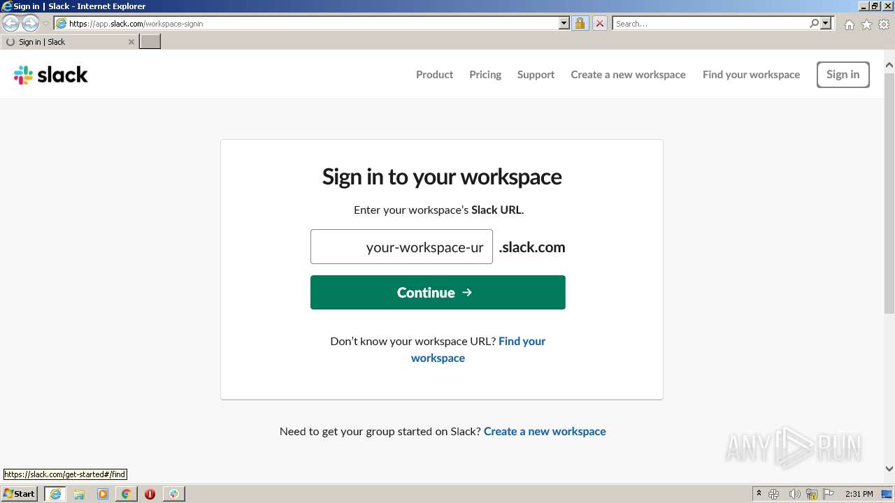Click the Slack icon in the system tray
Screen dimensions: 895x503
click(x=774, y=494)
